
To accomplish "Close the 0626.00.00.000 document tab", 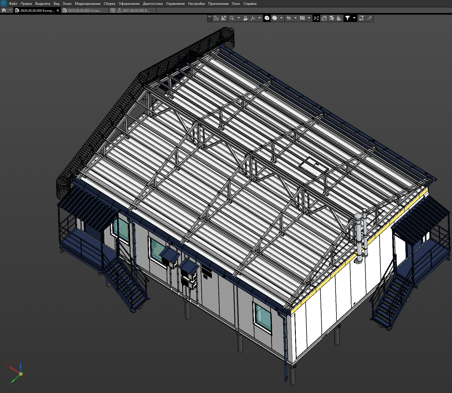I will [58, 10].
